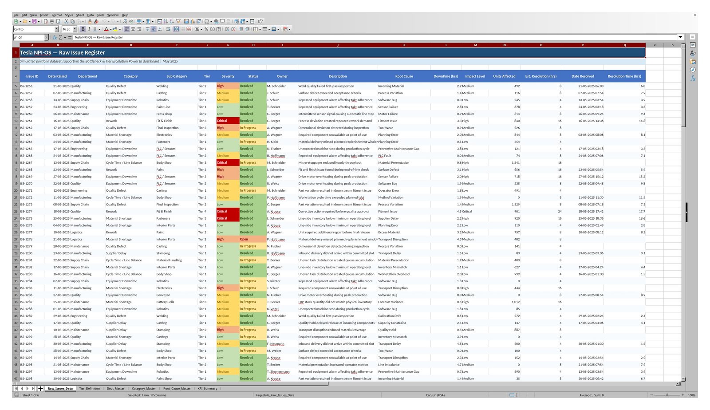Click the Insert Image icon
Viewport: 710px width, 410px height.
[x=186, y=21]
